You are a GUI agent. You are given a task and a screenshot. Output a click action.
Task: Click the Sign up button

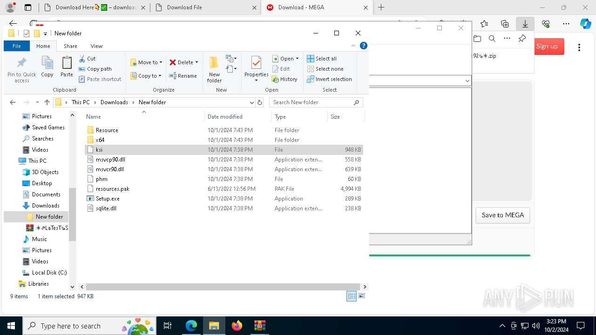point(547,46)
